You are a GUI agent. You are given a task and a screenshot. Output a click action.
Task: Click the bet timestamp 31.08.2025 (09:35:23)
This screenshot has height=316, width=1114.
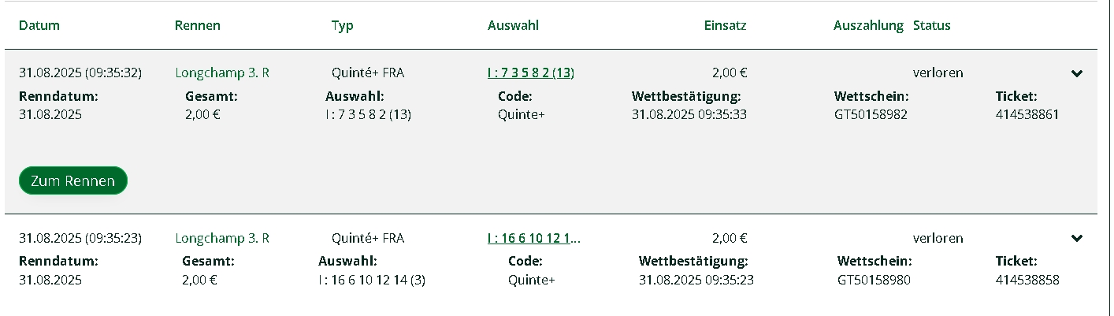[x=80, y=238]
